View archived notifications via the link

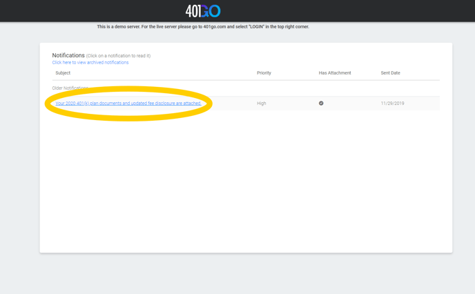(x=90, y=63)
